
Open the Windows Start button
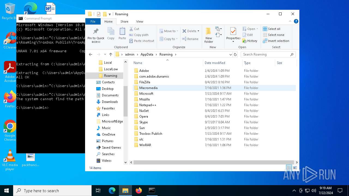(7, 191)
